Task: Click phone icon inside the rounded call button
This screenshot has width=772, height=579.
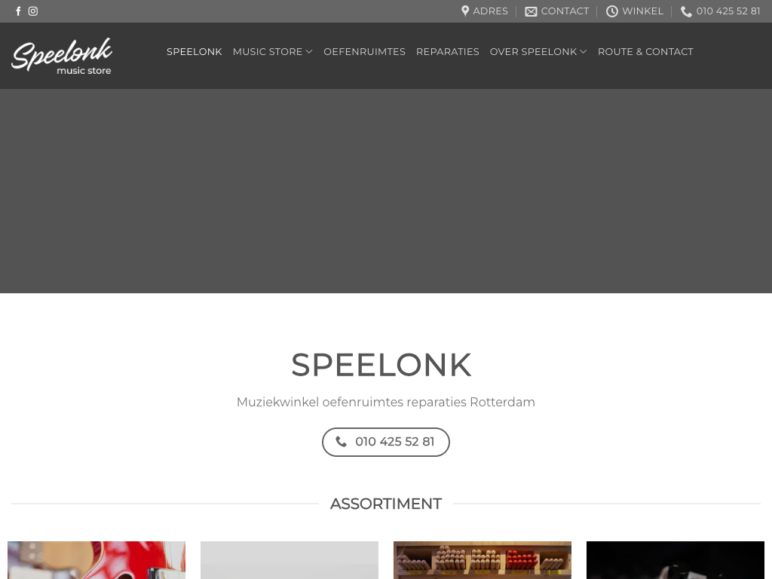Action: [342, 442]
